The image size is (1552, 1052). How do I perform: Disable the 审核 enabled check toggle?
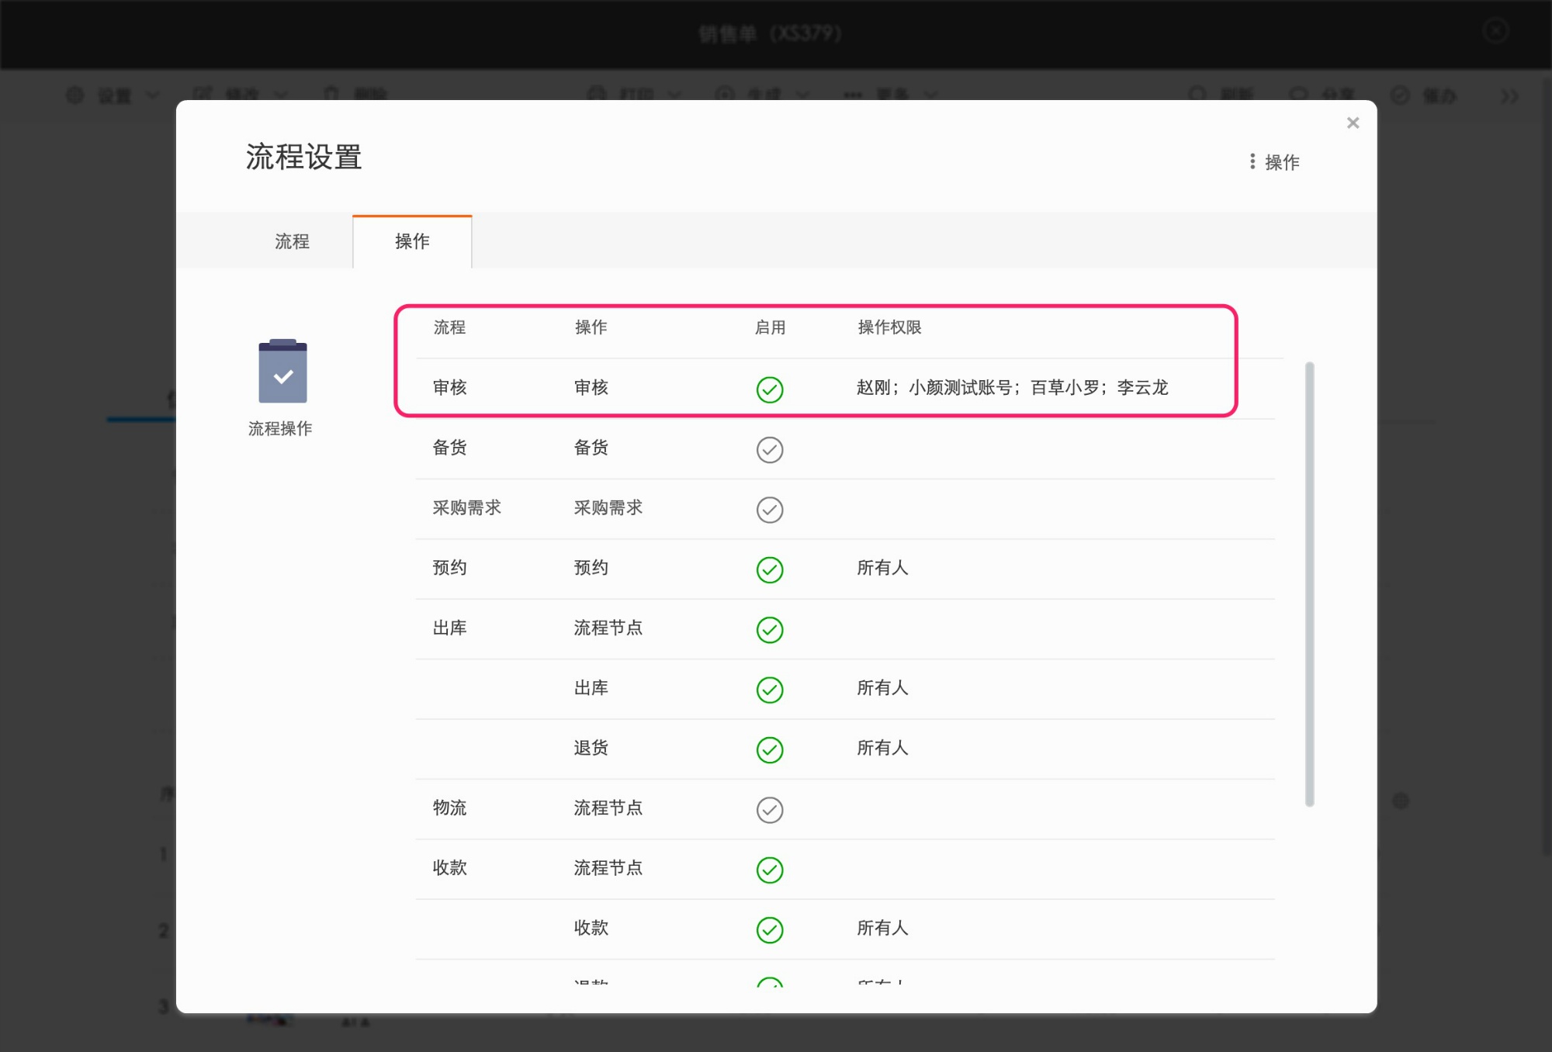point(769,389)
